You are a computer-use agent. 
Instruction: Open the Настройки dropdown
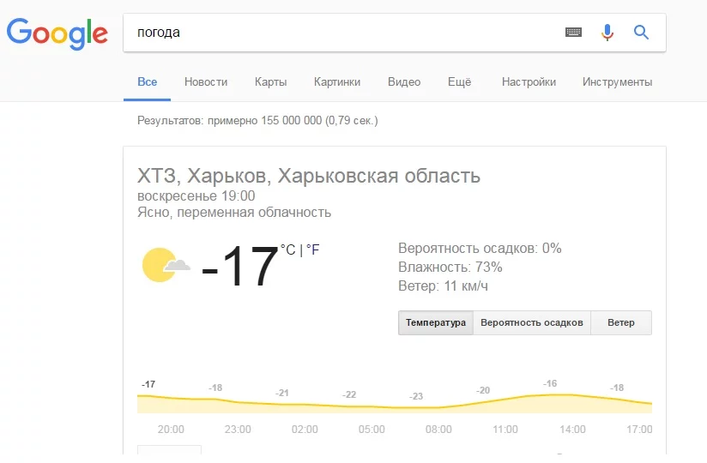click(529, 82)
